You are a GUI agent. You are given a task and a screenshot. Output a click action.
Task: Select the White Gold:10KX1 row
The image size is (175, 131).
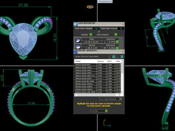coord(98,84)
